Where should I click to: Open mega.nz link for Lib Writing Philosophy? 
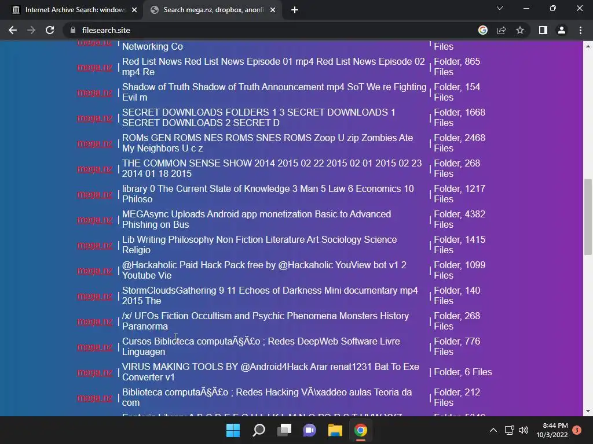tap(95, 245)
